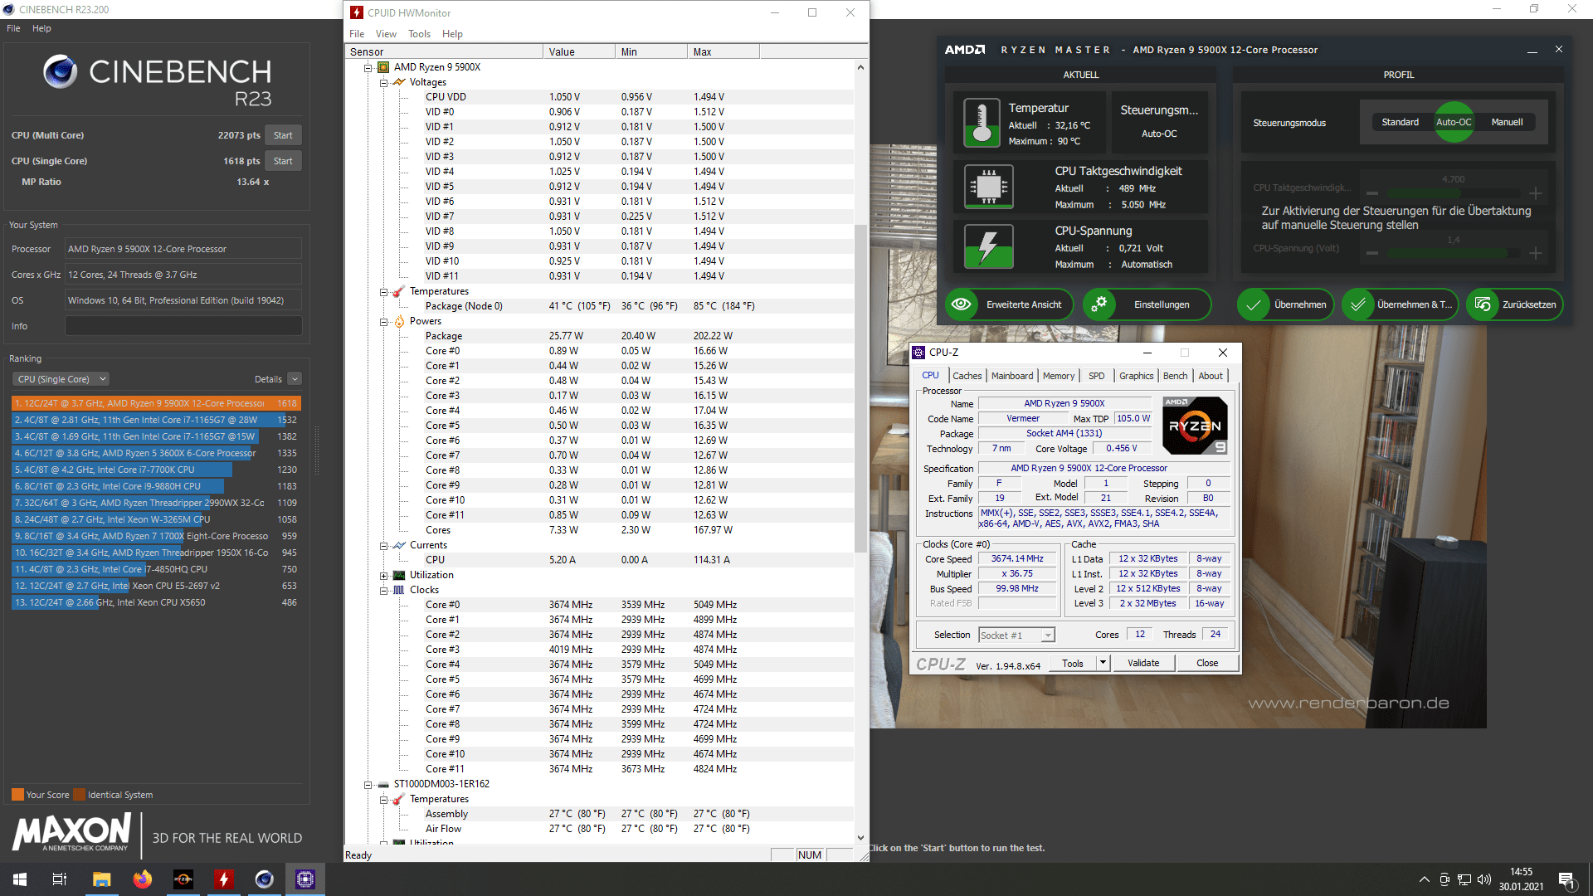Switch to the Caches tab in CPU-Z

tap(967, 376)
